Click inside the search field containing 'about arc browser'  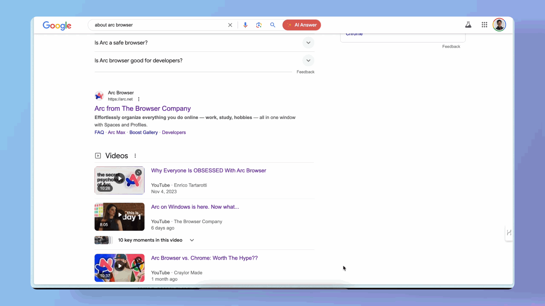(160, 25)
